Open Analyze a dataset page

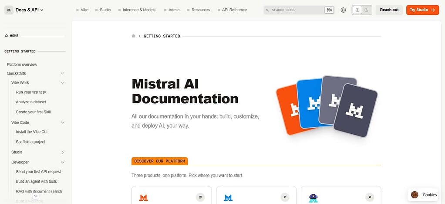pyautogui.click(x=30, y=102)
